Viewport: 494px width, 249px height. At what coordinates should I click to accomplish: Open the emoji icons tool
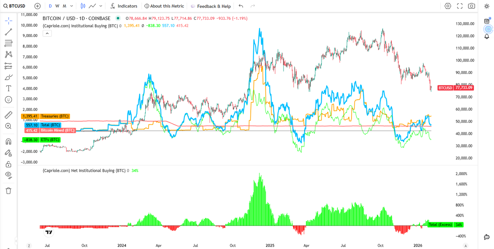pos(8,99)
